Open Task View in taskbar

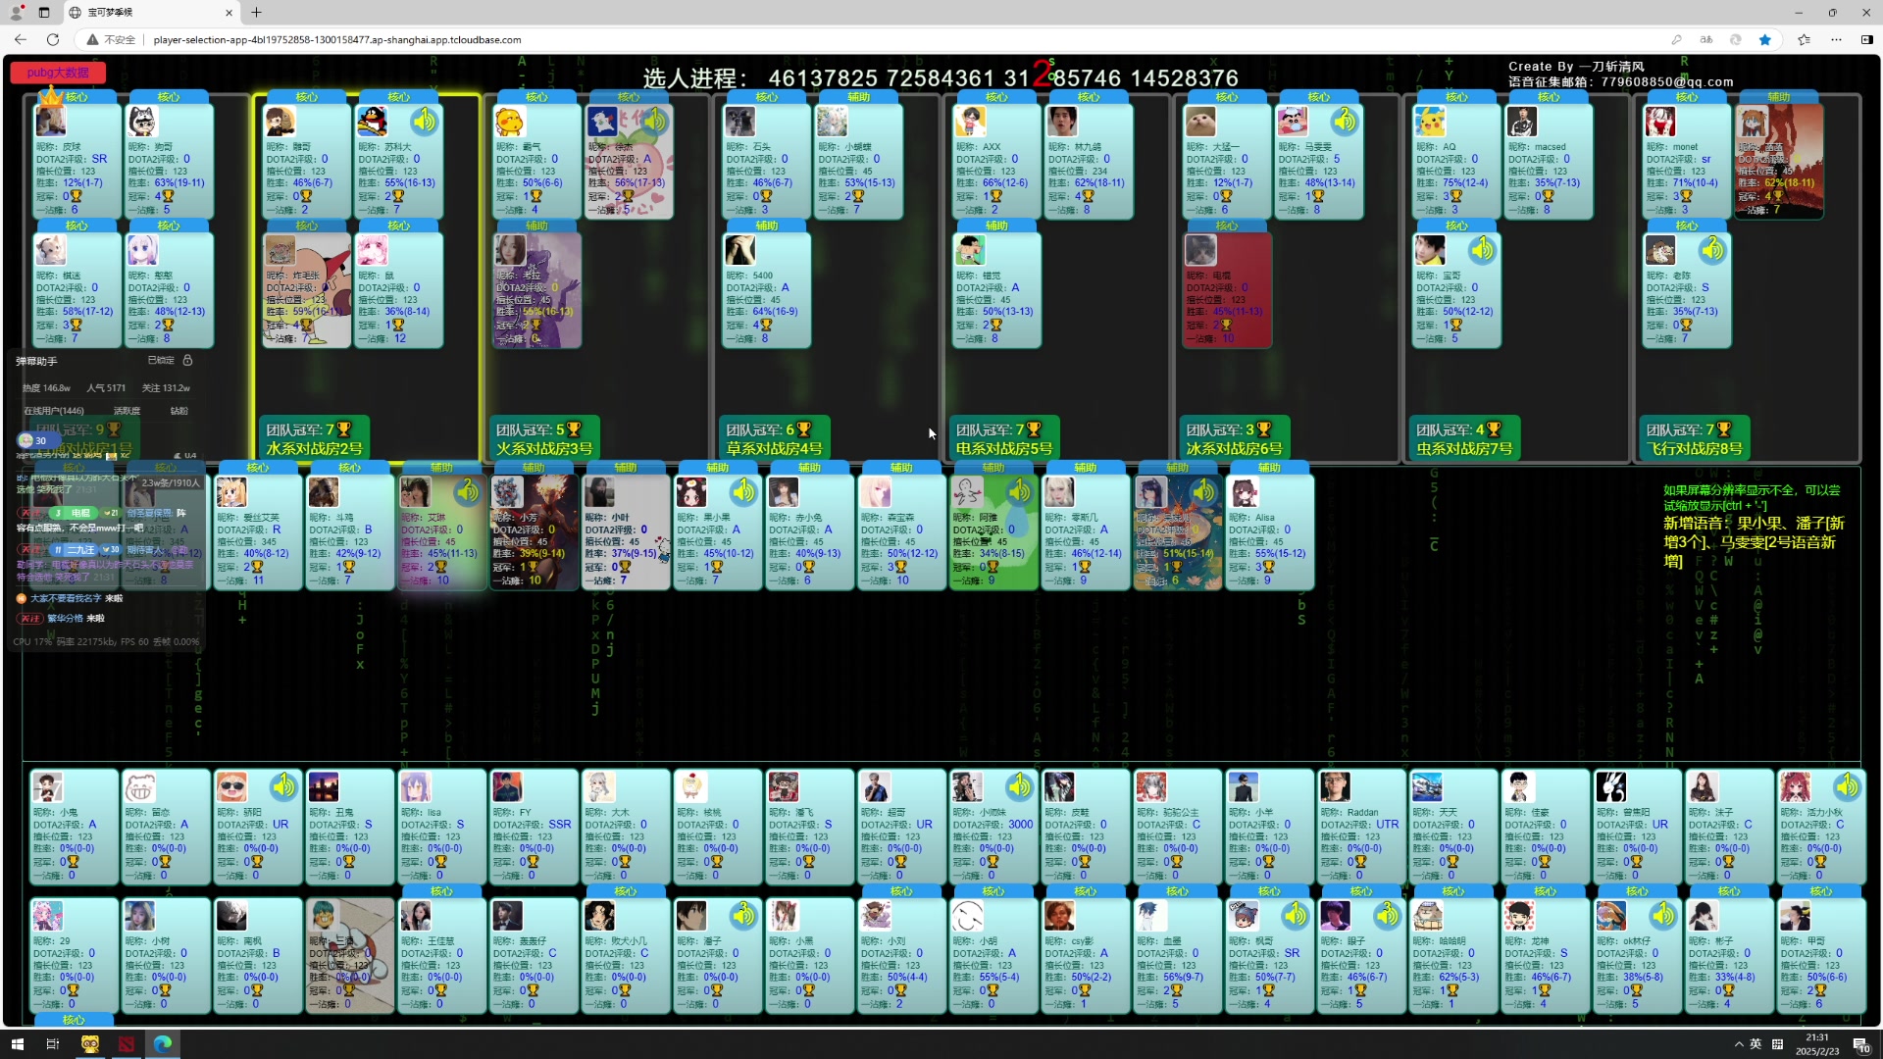coord(53,1044)
